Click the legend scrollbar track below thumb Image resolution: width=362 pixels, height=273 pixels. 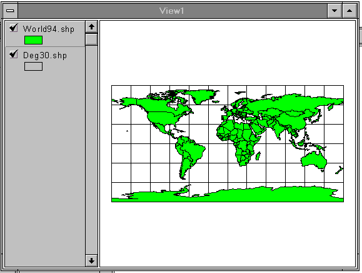coord(91,150)
